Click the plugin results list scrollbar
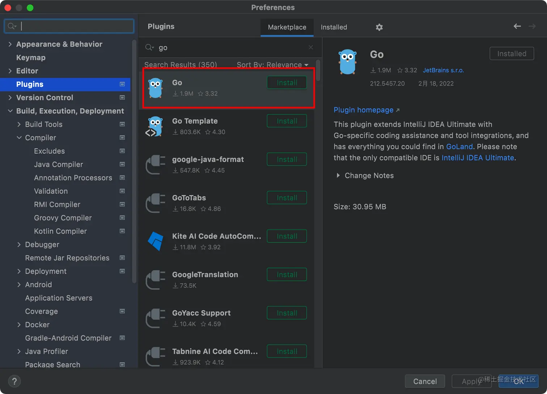Screen dimensions: 547x394 pyautogui.click(x=318, y=70)
